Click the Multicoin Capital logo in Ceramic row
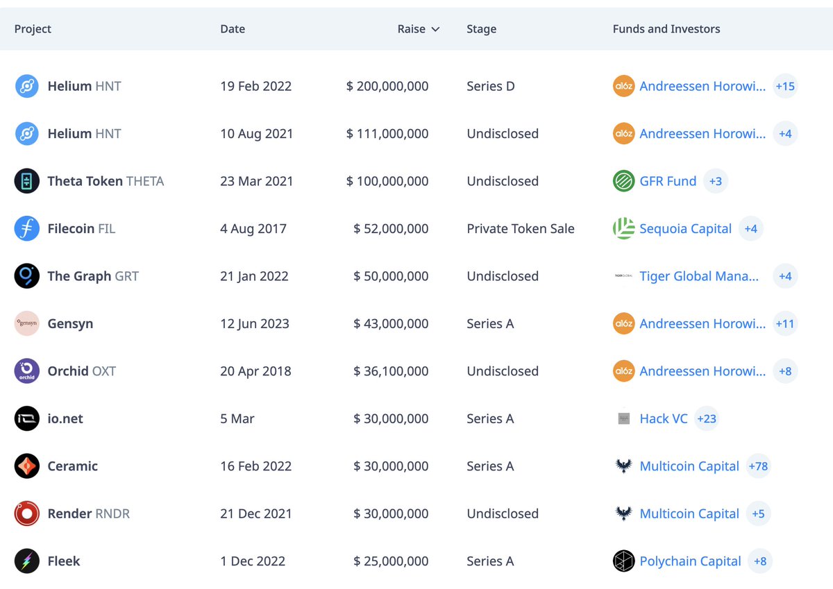The width and height of the screenshot is (833, 589). point(623,466)
